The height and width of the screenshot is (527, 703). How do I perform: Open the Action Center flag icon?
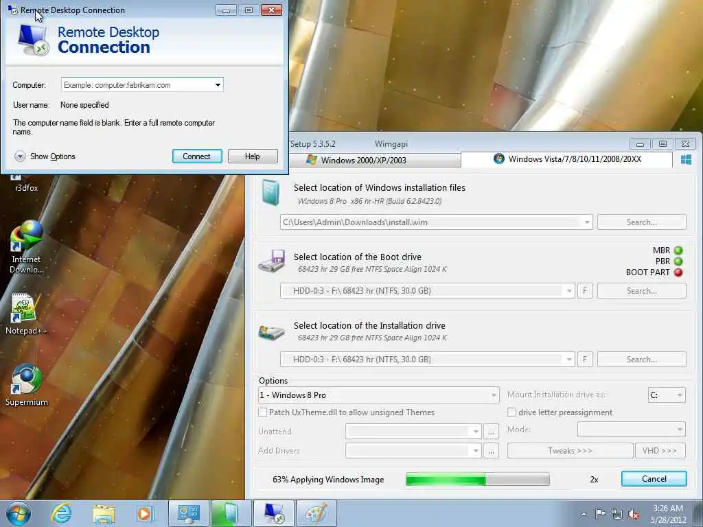600,513
